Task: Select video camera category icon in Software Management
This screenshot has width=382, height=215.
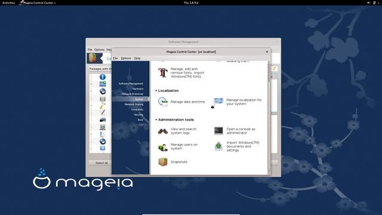Action: tap(103, 119)
